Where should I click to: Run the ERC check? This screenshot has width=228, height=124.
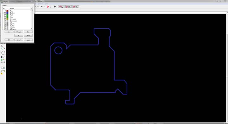pyautogui.click(x=2, y=71)
